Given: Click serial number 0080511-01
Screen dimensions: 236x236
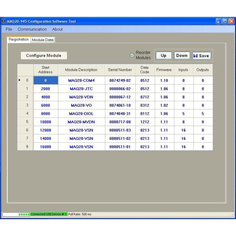Looking at the screenshot, I should click(120, 147).
